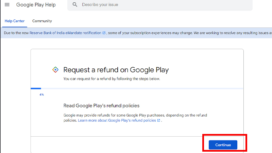Focus the 'Describe your issue' search field

pos(160,5)
